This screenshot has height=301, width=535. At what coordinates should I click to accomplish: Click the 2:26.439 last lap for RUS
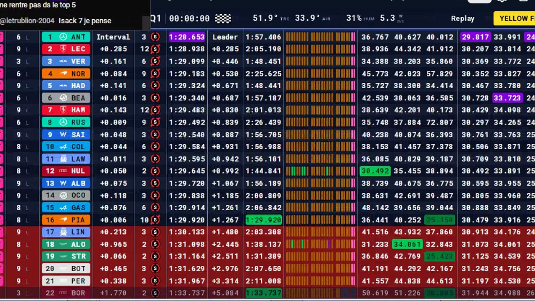[263, 122]
